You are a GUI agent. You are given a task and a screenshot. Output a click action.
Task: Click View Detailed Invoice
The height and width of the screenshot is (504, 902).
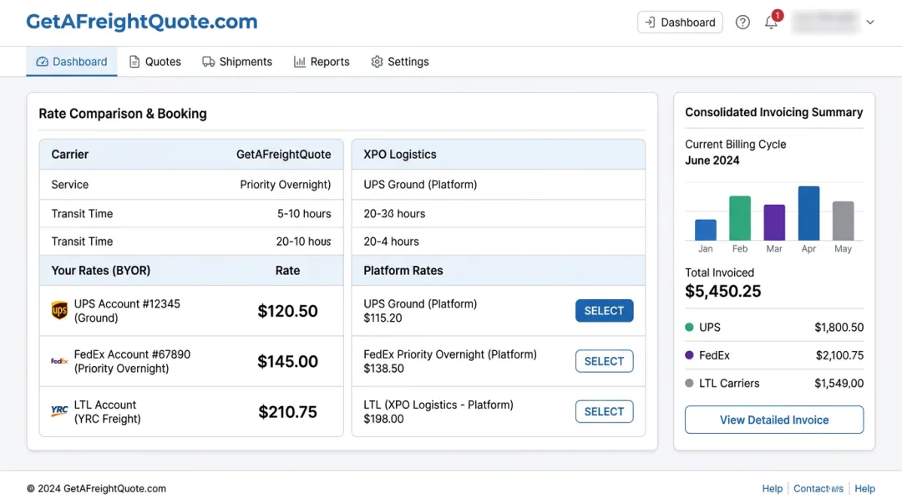pos(773,420)
